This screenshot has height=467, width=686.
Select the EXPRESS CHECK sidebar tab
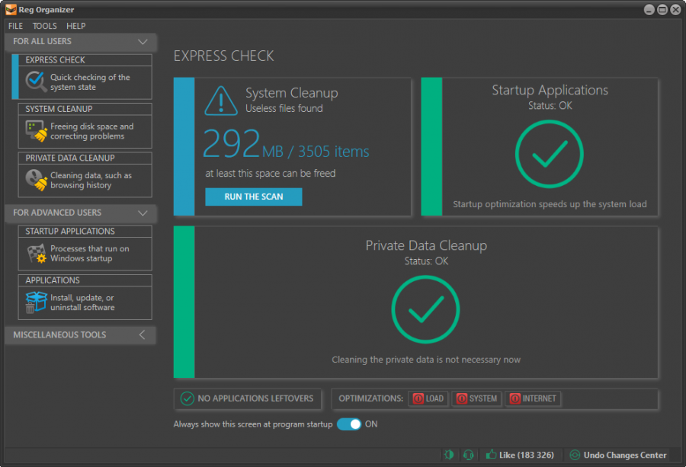(x=82, y=76)
